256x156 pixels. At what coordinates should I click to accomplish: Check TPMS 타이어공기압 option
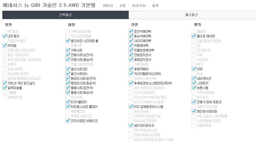click(x=131, y=116)
